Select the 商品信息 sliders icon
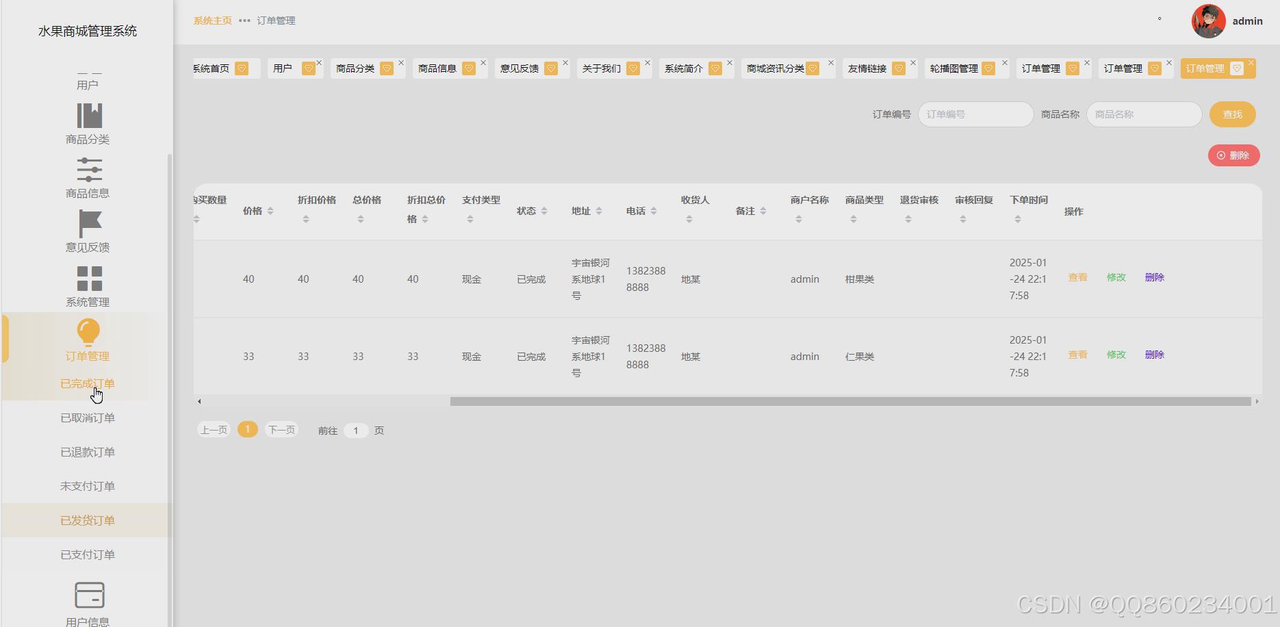Image resolution: width=1280 pixels, height=627 pixels. pos(89,170)
